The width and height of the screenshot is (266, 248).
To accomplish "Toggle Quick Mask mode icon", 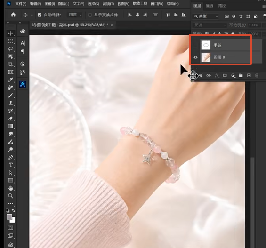I will pyautogui.click(x=10, y=228).
